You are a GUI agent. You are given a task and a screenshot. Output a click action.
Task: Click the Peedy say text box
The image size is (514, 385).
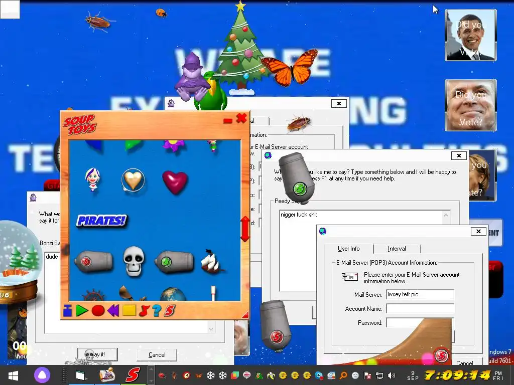364,251
